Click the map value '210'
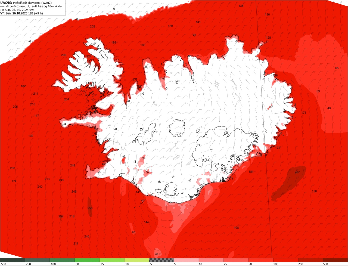This screenshot has width=348, height=266. pyautogui.click(x=33, y=104)
